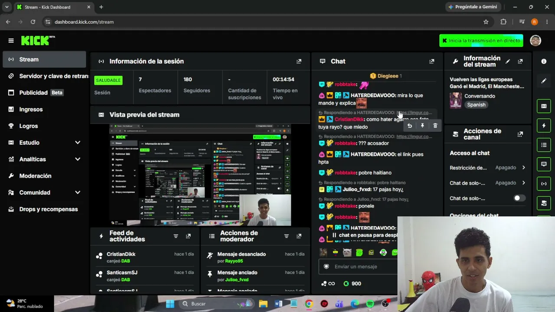Insert the white cat emote
This screenshot has width=555, height=312.
347,252
